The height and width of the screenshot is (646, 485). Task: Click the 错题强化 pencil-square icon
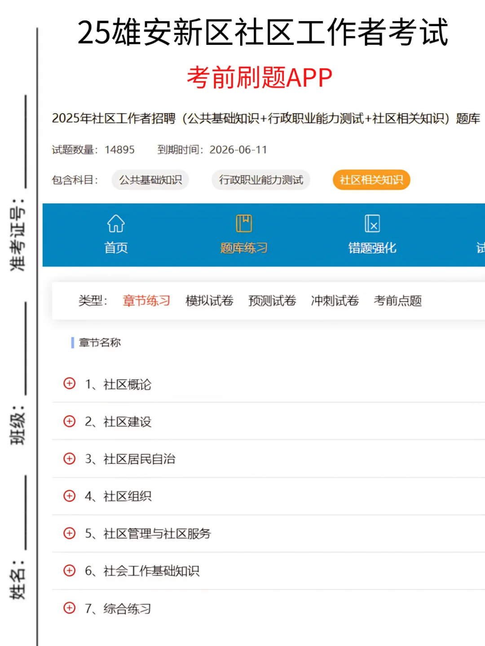pyautogui.click(x=372, y=223)
